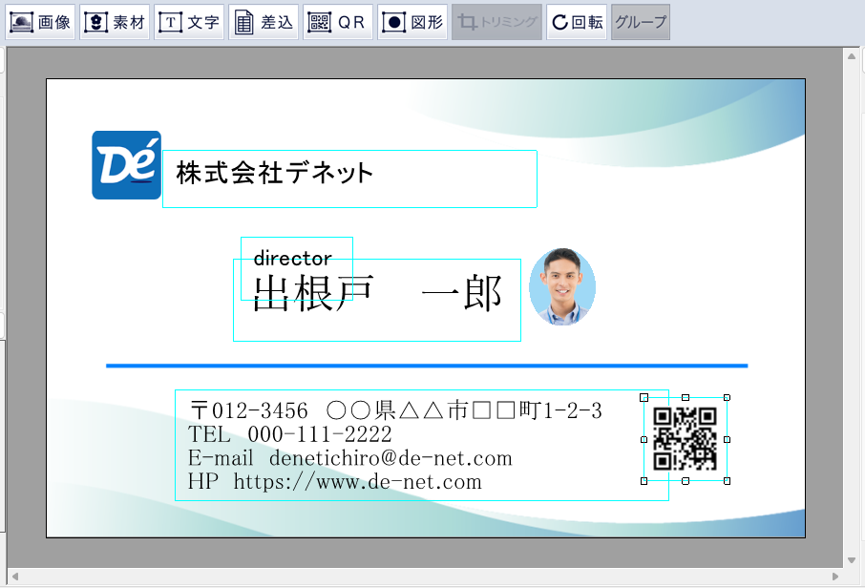Screen dimensions: 865x588
Task: Click the 〒012-3456 address line
Action: click(395, 410)
